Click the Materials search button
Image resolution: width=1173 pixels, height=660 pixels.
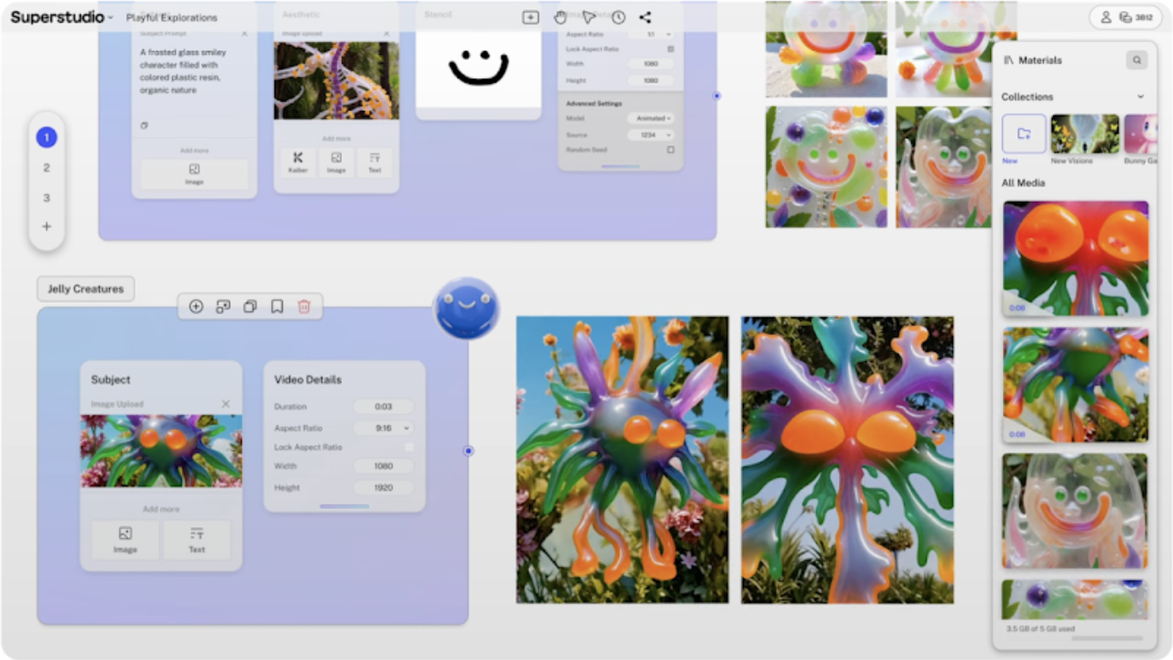tap(1137, 60)
